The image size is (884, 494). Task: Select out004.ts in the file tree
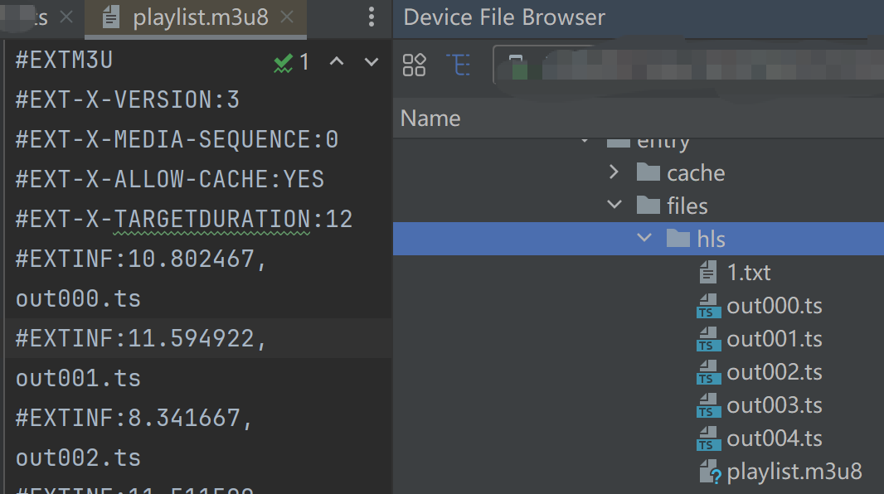click(774, 438)
